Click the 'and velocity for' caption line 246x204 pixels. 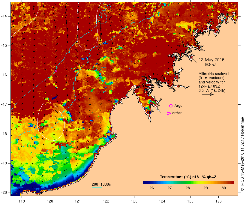click(x=211, y=82)
